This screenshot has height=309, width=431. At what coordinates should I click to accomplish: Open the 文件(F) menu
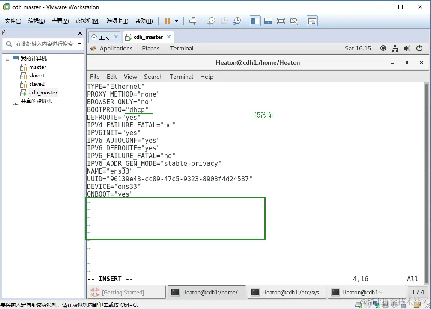(13, 21)
